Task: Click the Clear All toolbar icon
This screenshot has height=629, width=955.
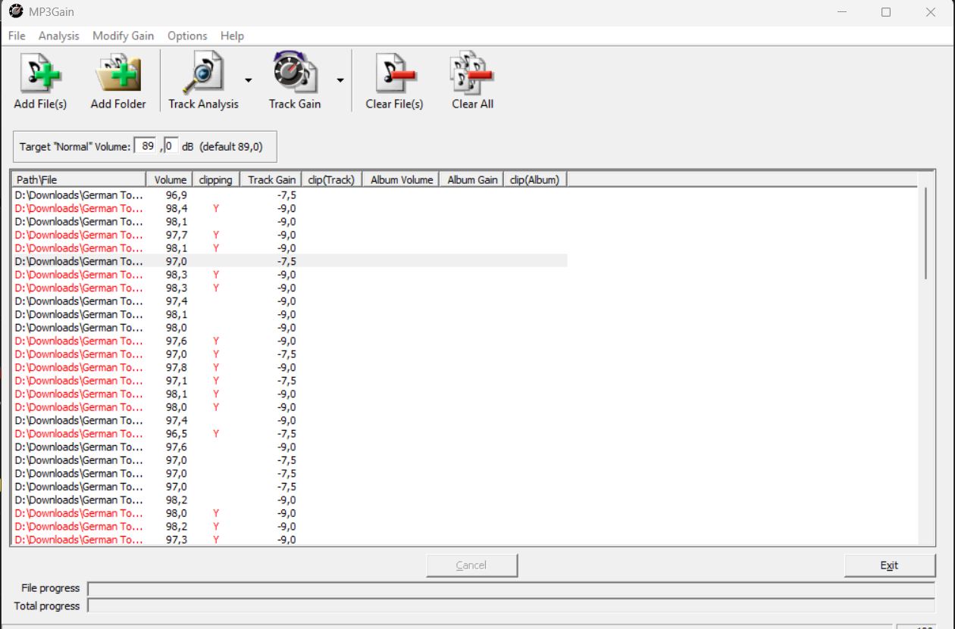Action: [472, 74]
